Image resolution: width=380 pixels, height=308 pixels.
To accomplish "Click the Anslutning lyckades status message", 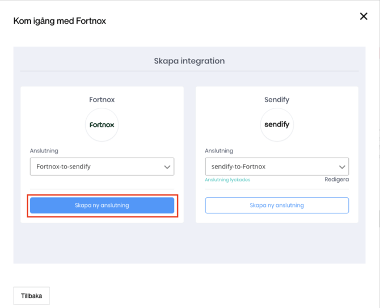I will pos(227,180).
